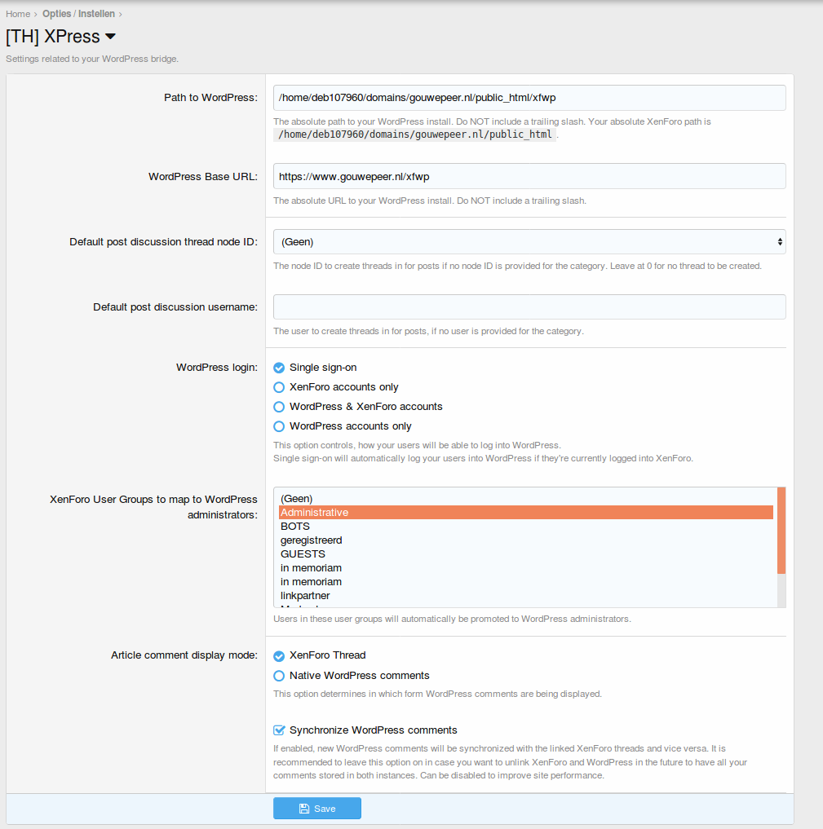This screenshot has height=829, width=823.
Task: Open the [TH] XPress title dropdown arrow
Action: tap(110, 36)
